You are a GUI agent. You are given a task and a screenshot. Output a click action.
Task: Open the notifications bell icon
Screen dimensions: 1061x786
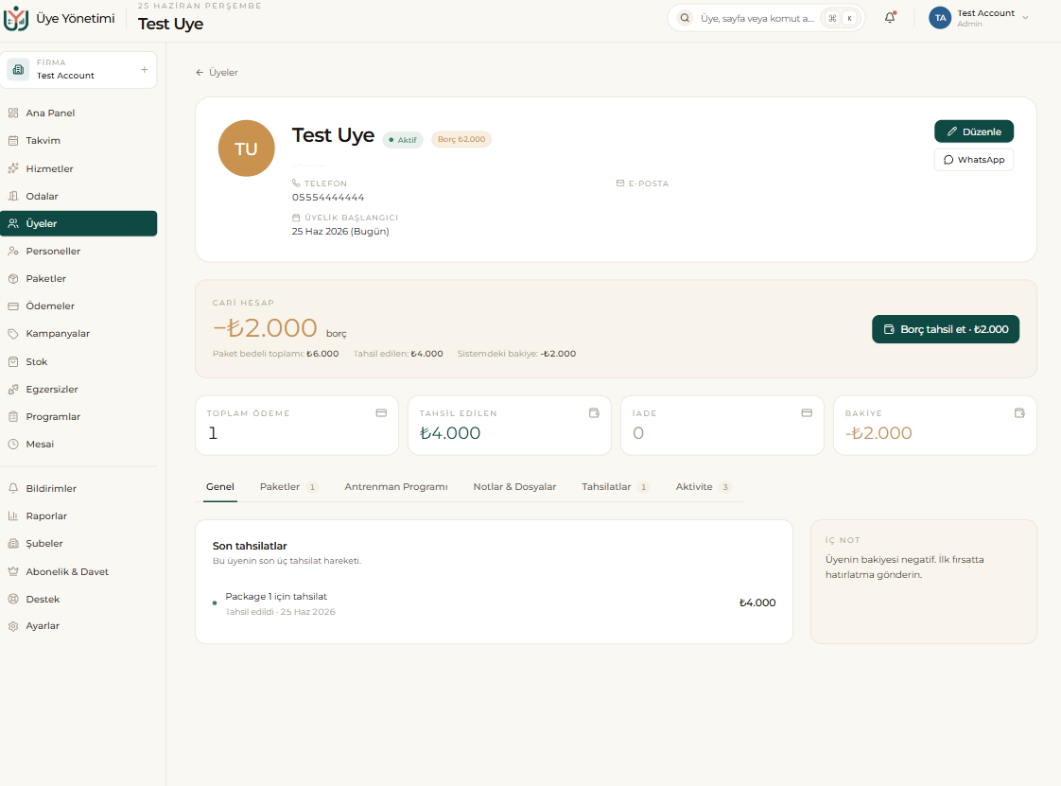[x=890, y=18]
